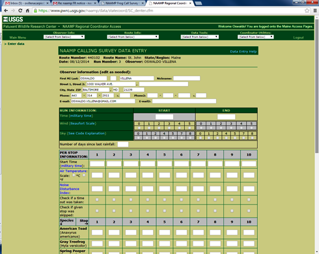Click the USGS logo
This screenshot has width=319, height=254.
[x=13, y=20]
